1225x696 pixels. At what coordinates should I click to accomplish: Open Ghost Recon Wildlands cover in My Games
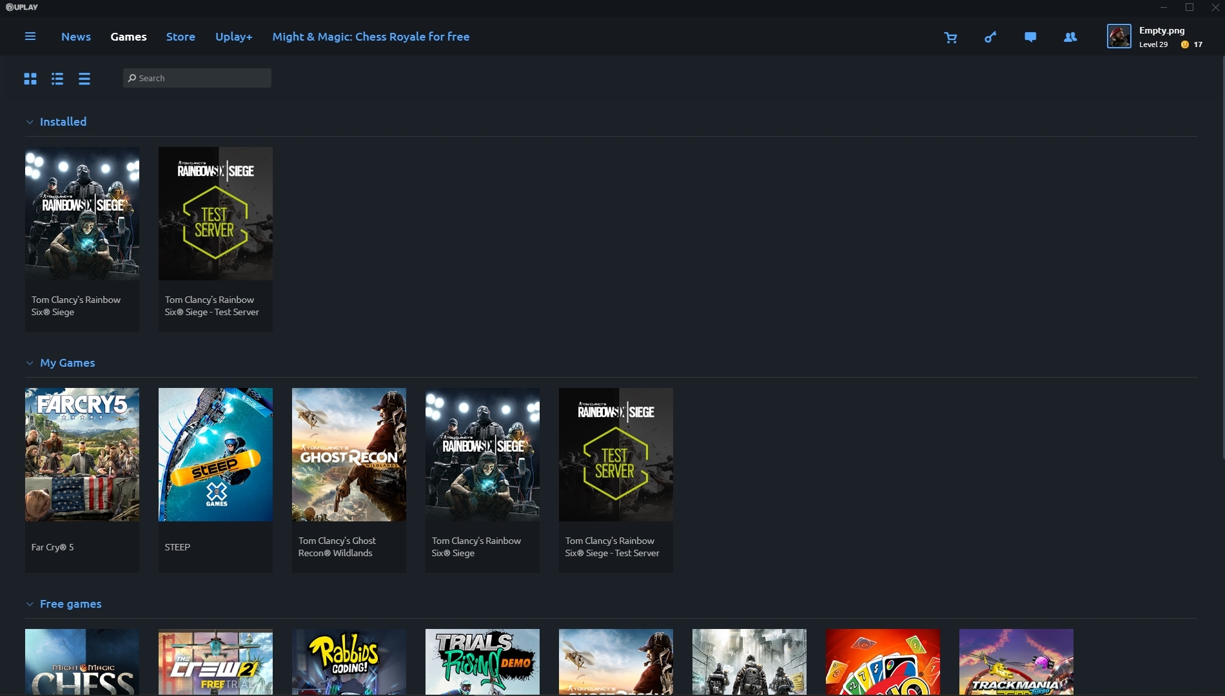point(349,454)
